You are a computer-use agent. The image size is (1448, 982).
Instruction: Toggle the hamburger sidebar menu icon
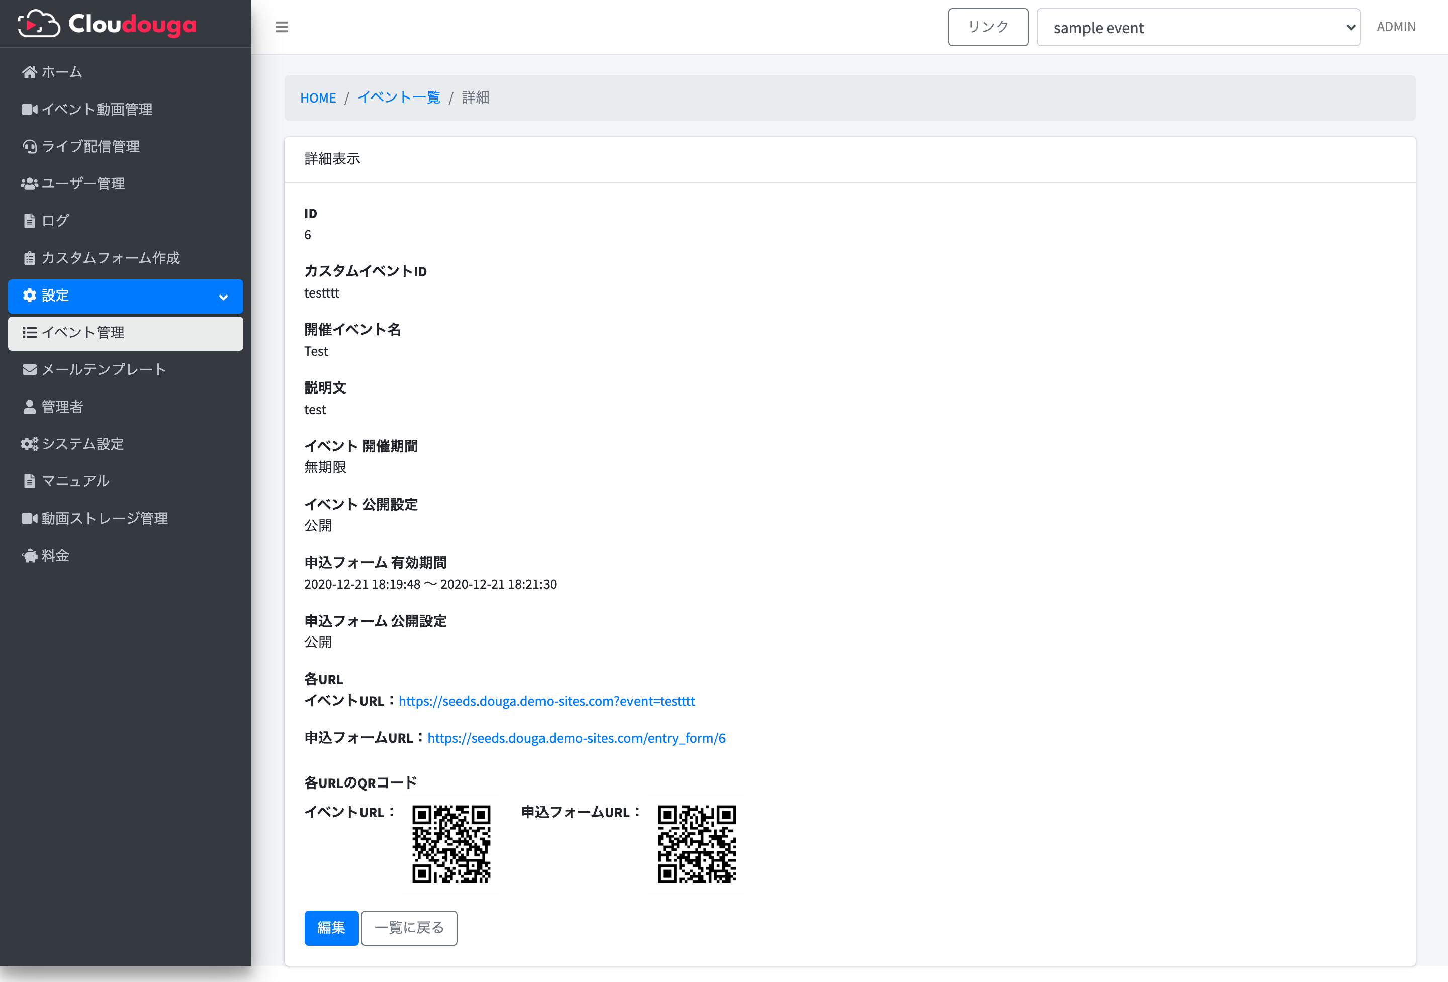click(x=282, y=27)
